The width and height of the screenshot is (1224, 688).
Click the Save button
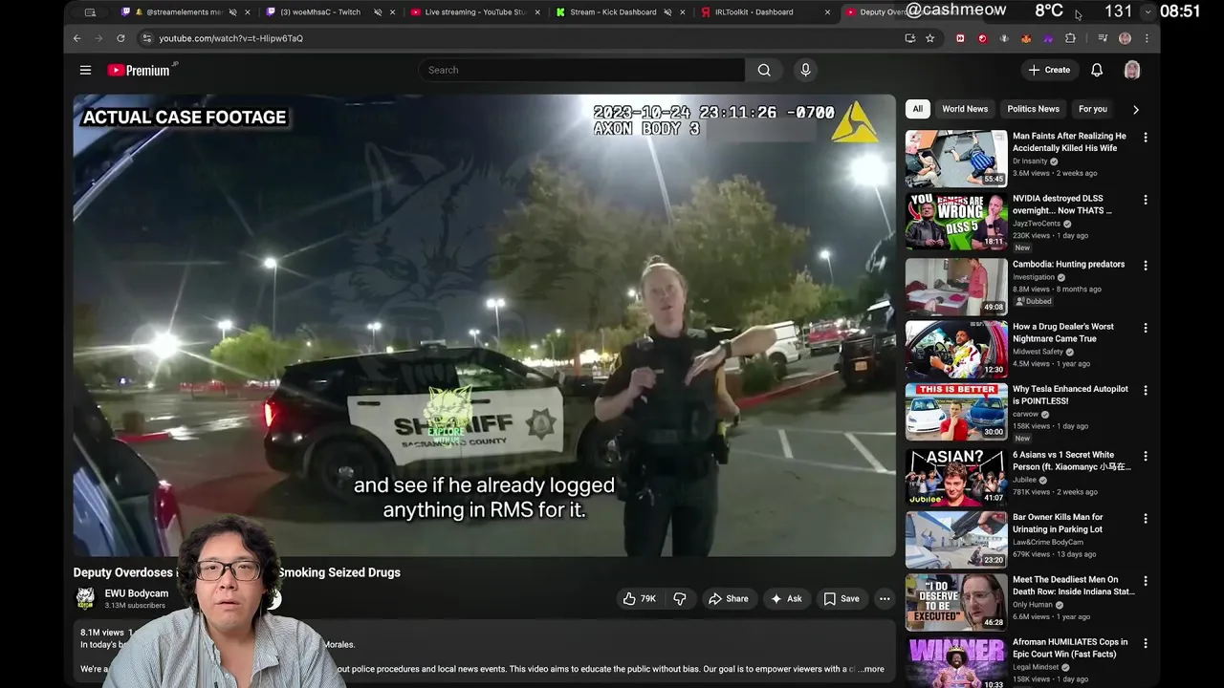(x=841, y=599)
